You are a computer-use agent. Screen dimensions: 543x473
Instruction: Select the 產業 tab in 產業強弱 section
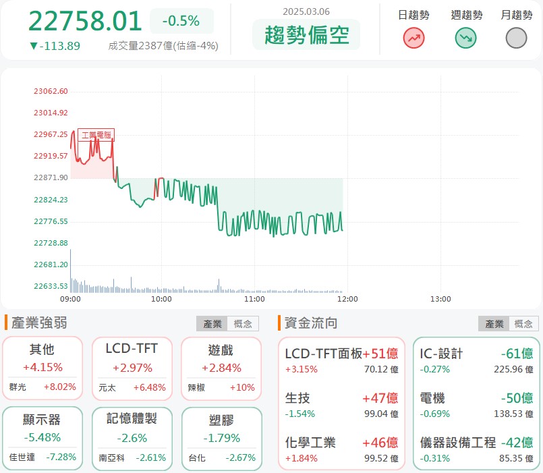click(212, 324)
